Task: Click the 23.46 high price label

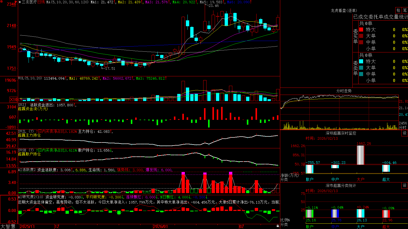Action: [213, 6]
